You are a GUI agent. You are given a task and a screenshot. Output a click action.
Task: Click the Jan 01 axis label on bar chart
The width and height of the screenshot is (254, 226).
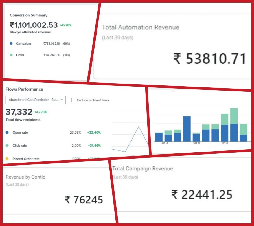point(225,143)
